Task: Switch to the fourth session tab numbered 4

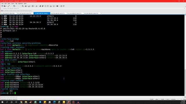Action: tap(58, 14)
